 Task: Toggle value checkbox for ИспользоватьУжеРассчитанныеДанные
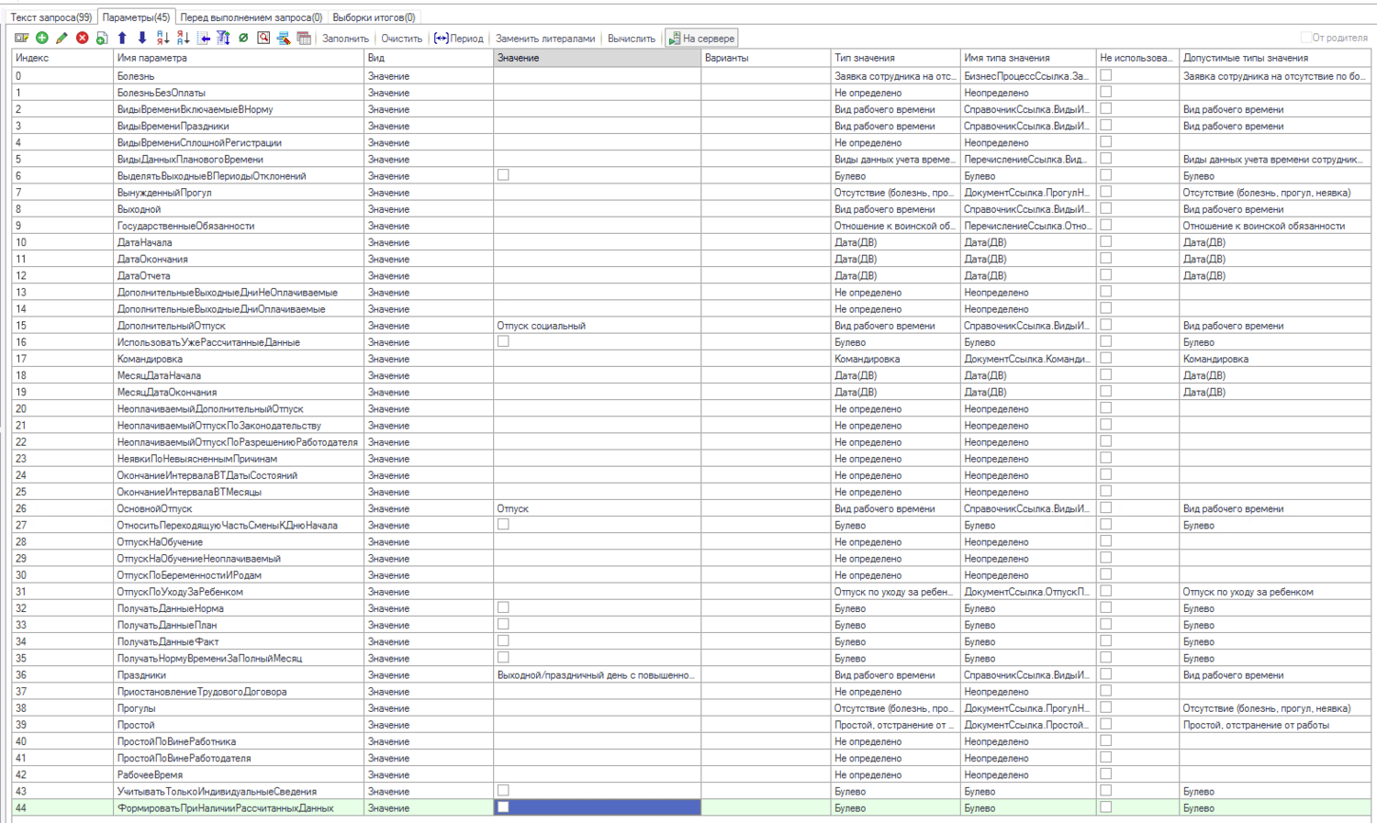(503, 341)
